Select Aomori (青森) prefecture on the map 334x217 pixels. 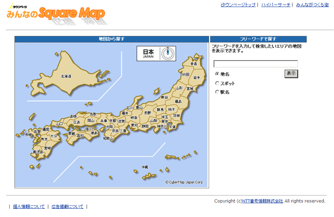pyautogui.click(x=193, y=63)
